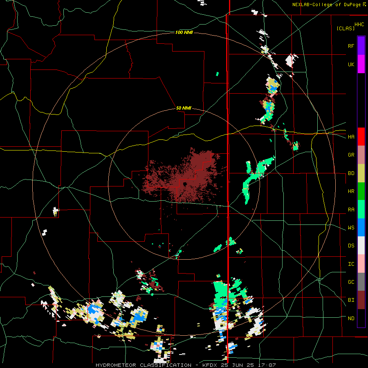Click the HR legend label

pos(351,191)
